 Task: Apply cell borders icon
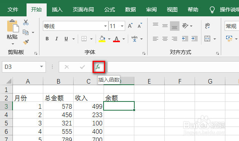tap(84, 39)
